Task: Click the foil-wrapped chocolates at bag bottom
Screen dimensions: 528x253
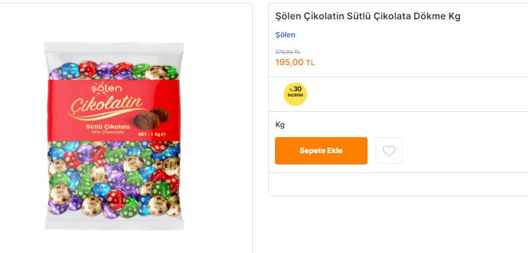Action: (114, 179)
